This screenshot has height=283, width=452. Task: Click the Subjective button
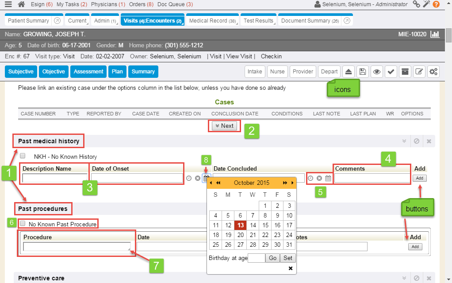(21, 72)
